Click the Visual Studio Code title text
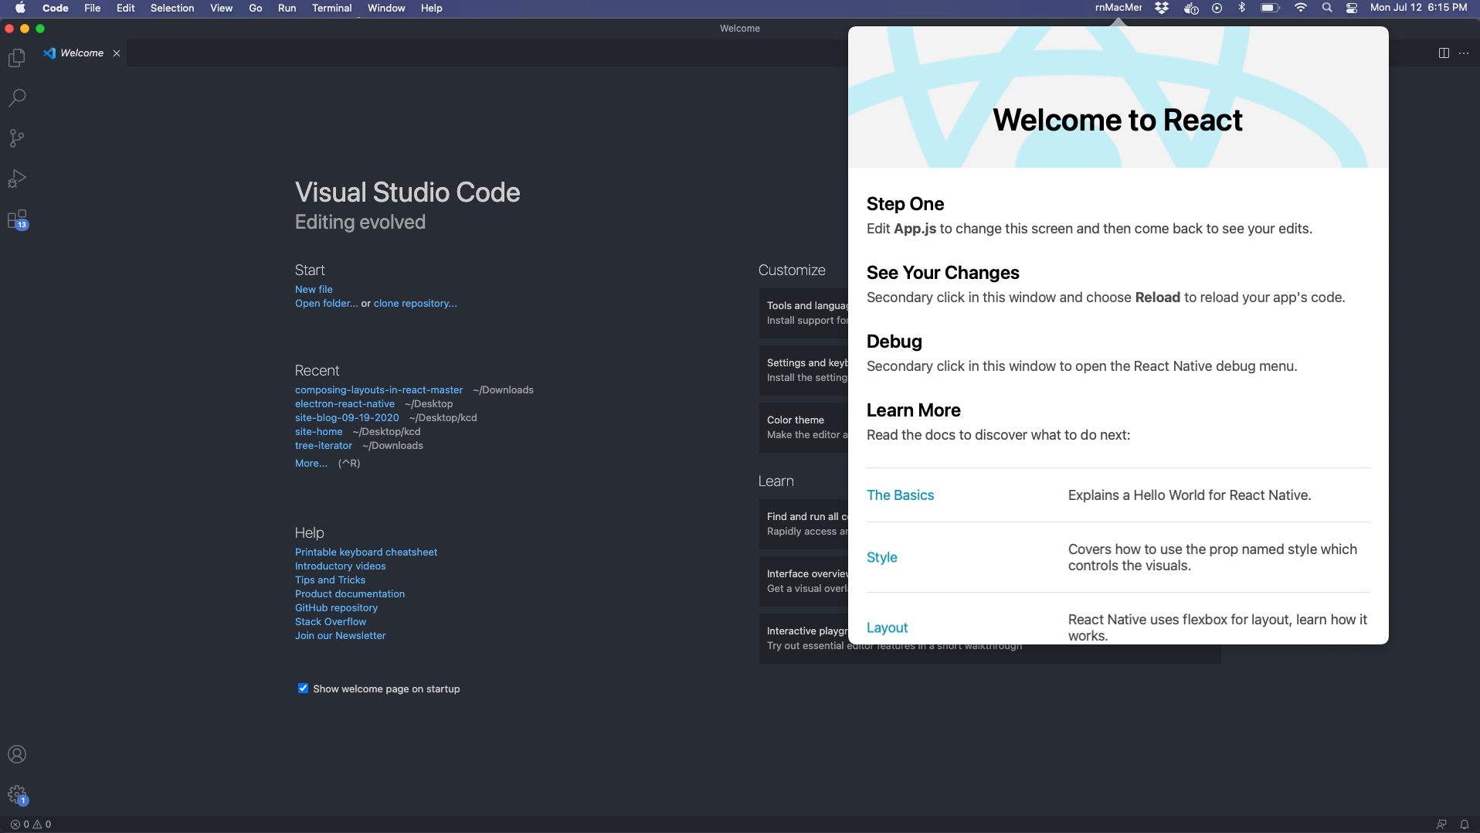This screenshot has height=833, width=1480. click(408, 192)
